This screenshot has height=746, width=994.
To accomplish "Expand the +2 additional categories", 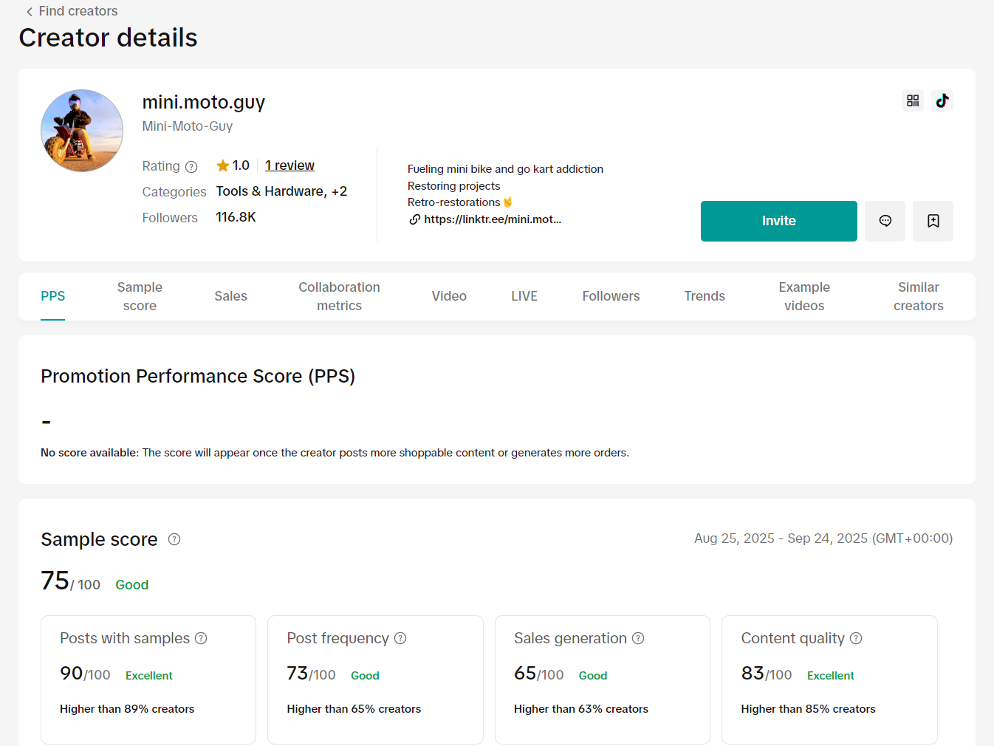I will [339, 191].
